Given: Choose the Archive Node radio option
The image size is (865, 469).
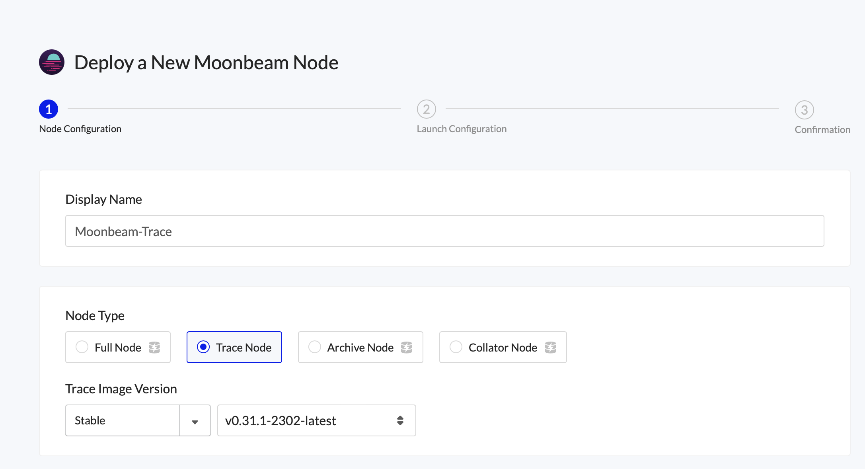Looking at the screenshot, I should pos(315,347).
